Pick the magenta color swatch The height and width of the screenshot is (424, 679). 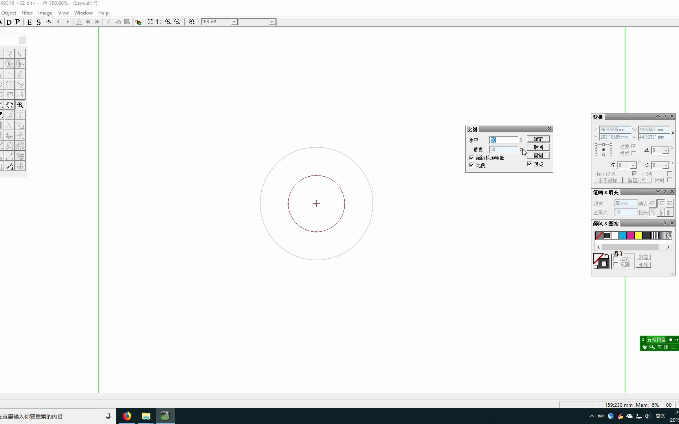point(631,236)
